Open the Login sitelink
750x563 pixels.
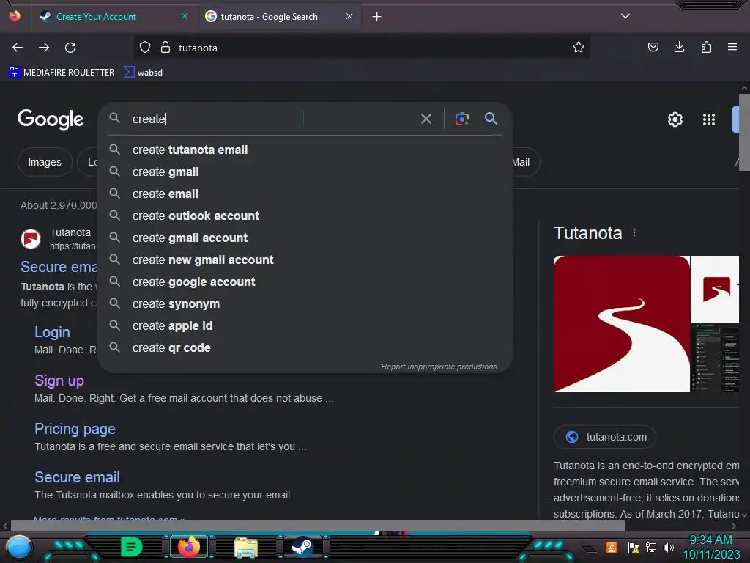click(x=52, y=332)
